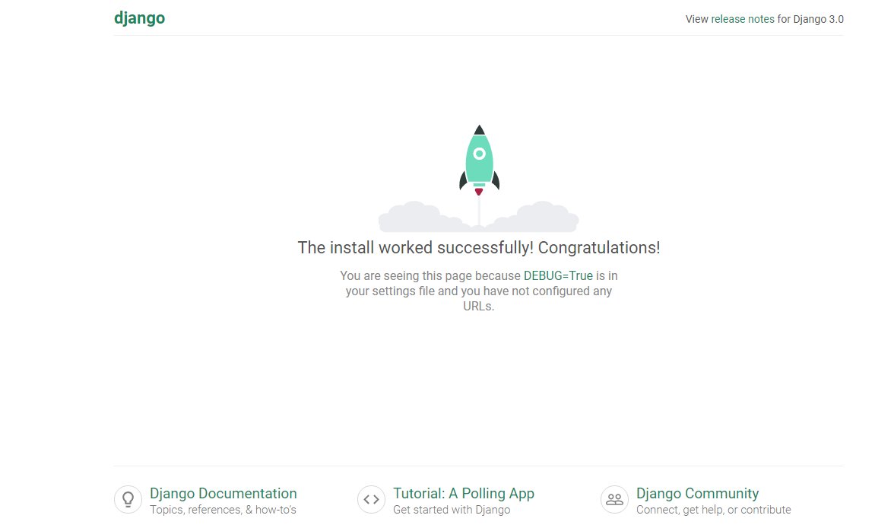894x528 pixels.
Task: Click 'Topics, references, & how-to's' text
Action: pyautogui.click(x=223, y=510)
